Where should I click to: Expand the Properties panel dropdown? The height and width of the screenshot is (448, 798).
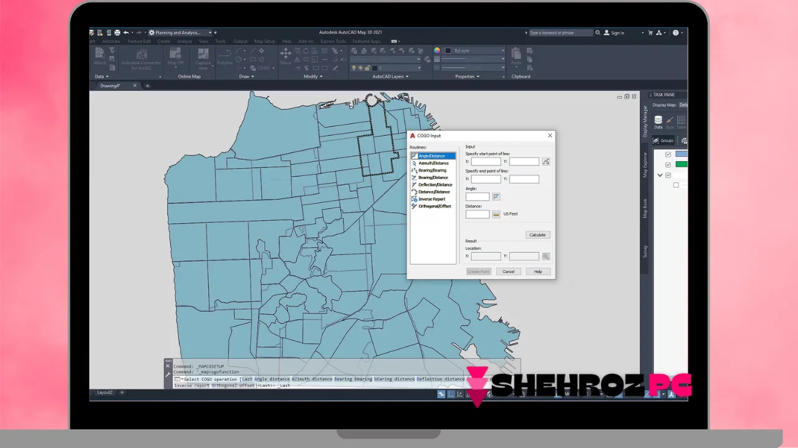click(x=468, y=77)
